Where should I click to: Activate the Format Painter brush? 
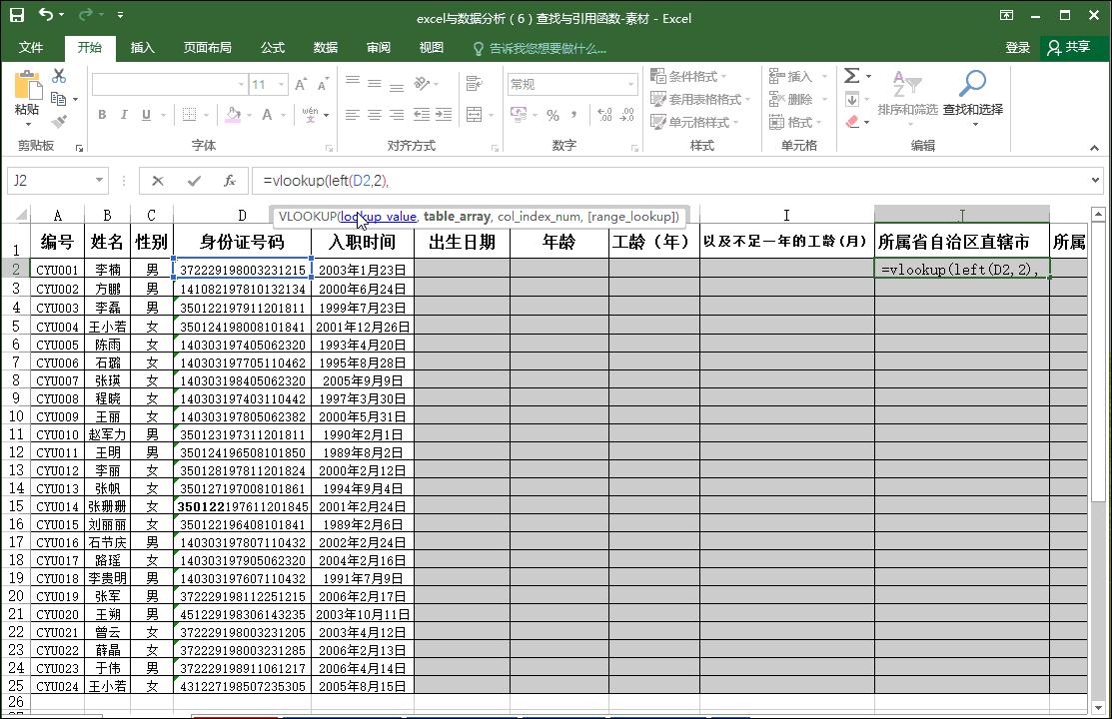point(59,122)
